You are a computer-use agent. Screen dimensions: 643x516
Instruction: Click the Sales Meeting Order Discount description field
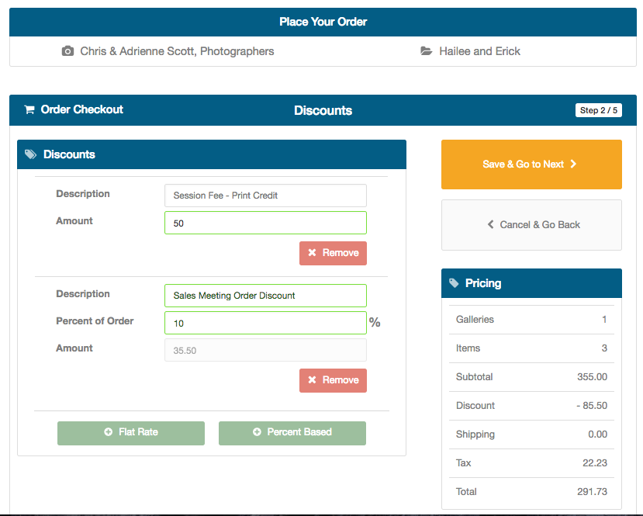[x=266, y=296]
